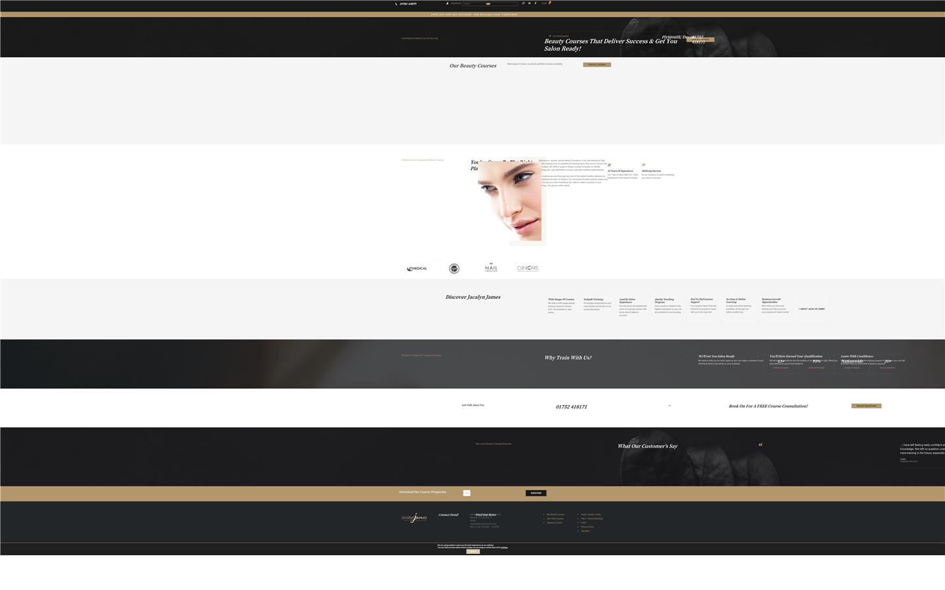Select the Nail Creation partner logo
This screenshot has height=590, width=945.
point(491,268)
